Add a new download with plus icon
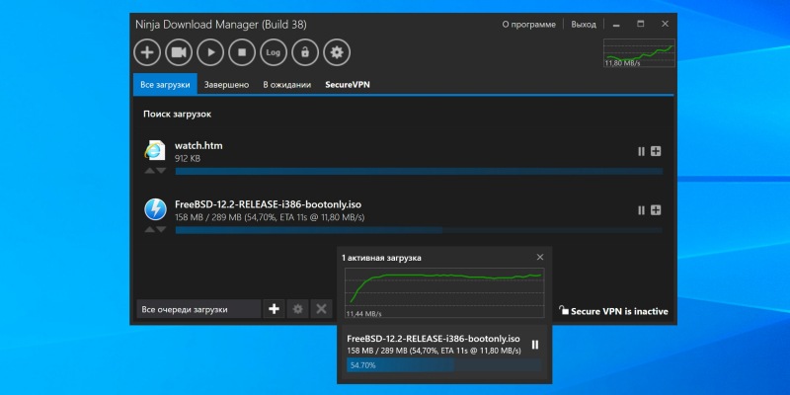Viewport: 790px width, 395px height. 147,52
